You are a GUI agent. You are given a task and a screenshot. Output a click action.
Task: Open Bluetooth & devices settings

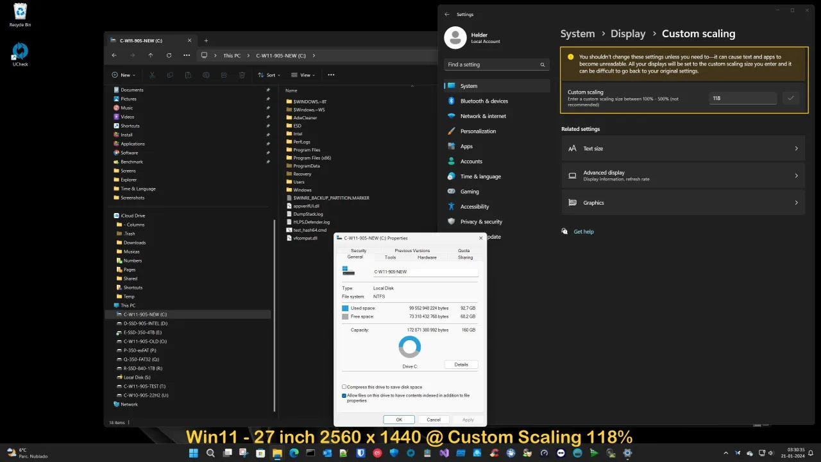pos(484,101)
